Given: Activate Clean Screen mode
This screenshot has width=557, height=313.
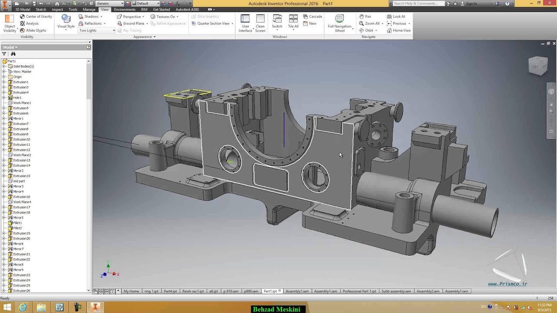Looking at the screenshot, I should (x=260, y=23).
